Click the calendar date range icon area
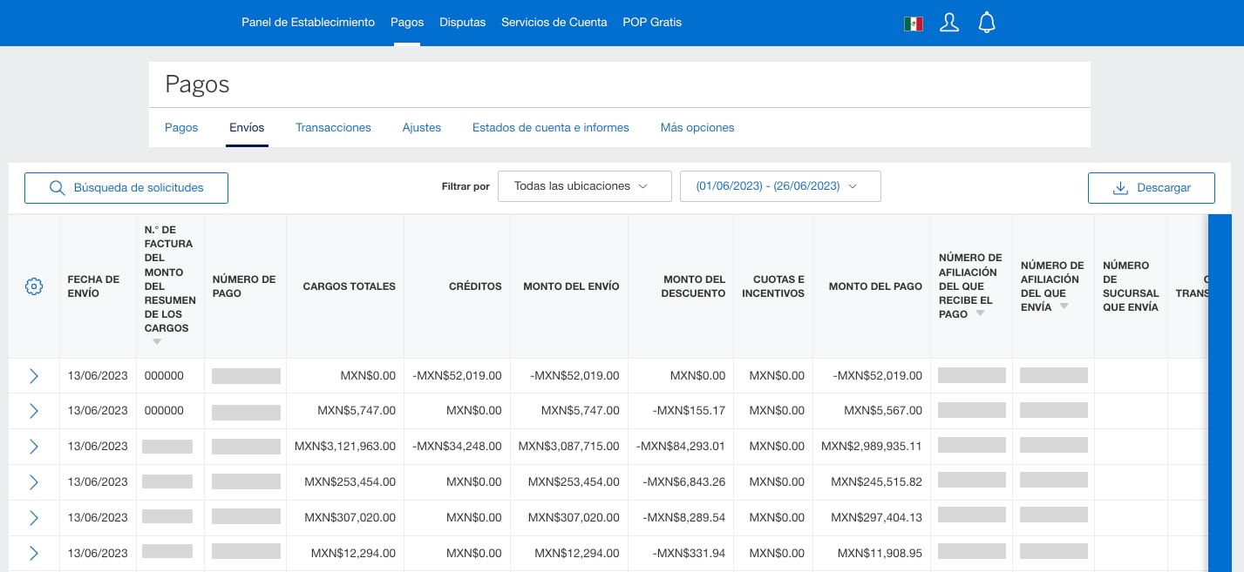The height and width of the screenshot is (572, 1244). click(853, 186)
